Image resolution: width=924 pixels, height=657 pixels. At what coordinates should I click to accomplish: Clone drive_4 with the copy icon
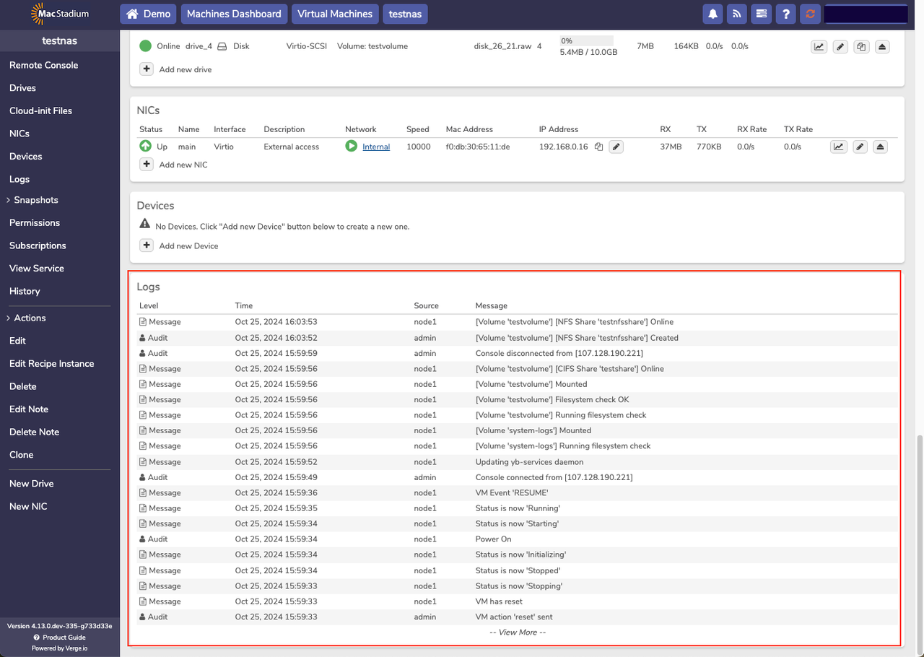click(861, 46)
